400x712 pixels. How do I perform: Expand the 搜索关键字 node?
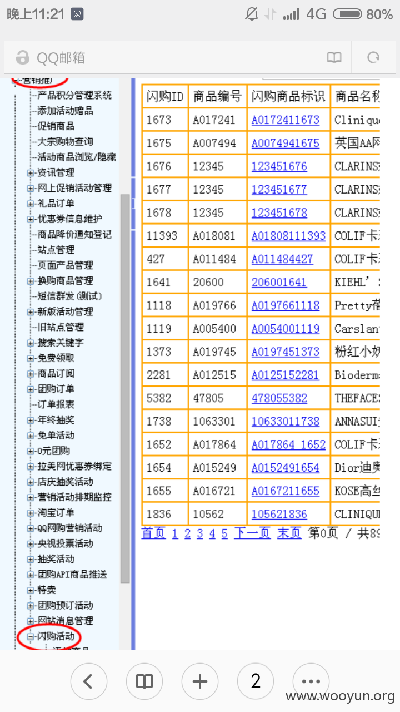pos(31,343)
